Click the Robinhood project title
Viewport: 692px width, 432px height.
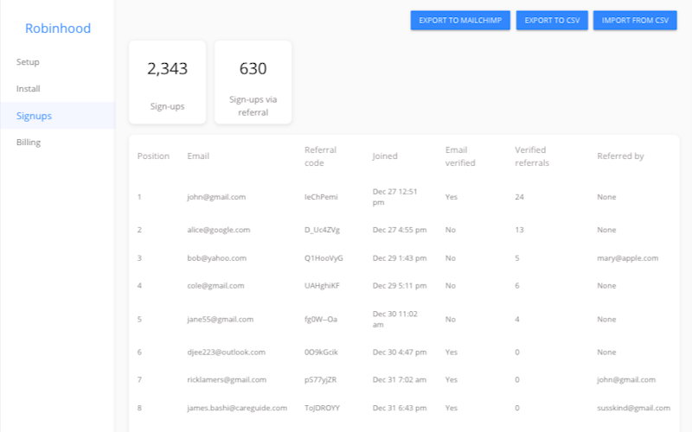tap(58, 29)
